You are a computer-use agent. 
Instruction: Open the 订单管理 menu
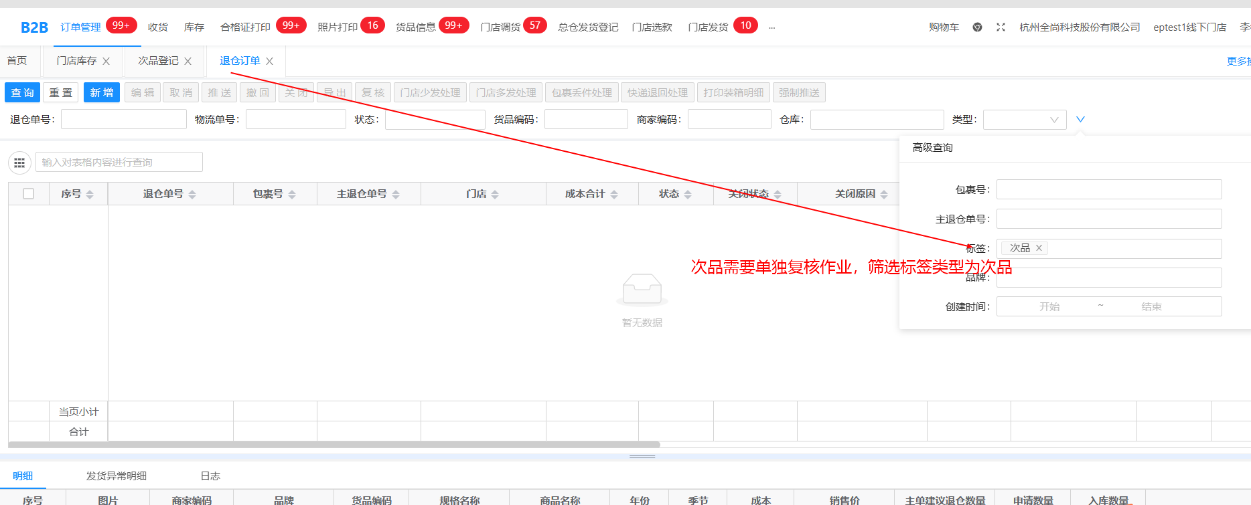pyautogui.click(x=80, y=27)
